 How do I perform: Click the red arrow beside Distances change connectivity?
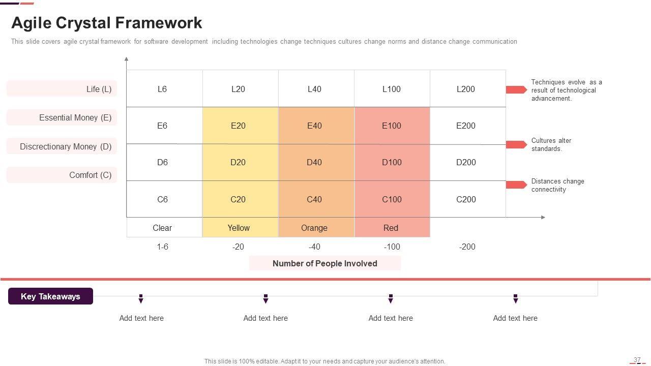pos(516,185)
